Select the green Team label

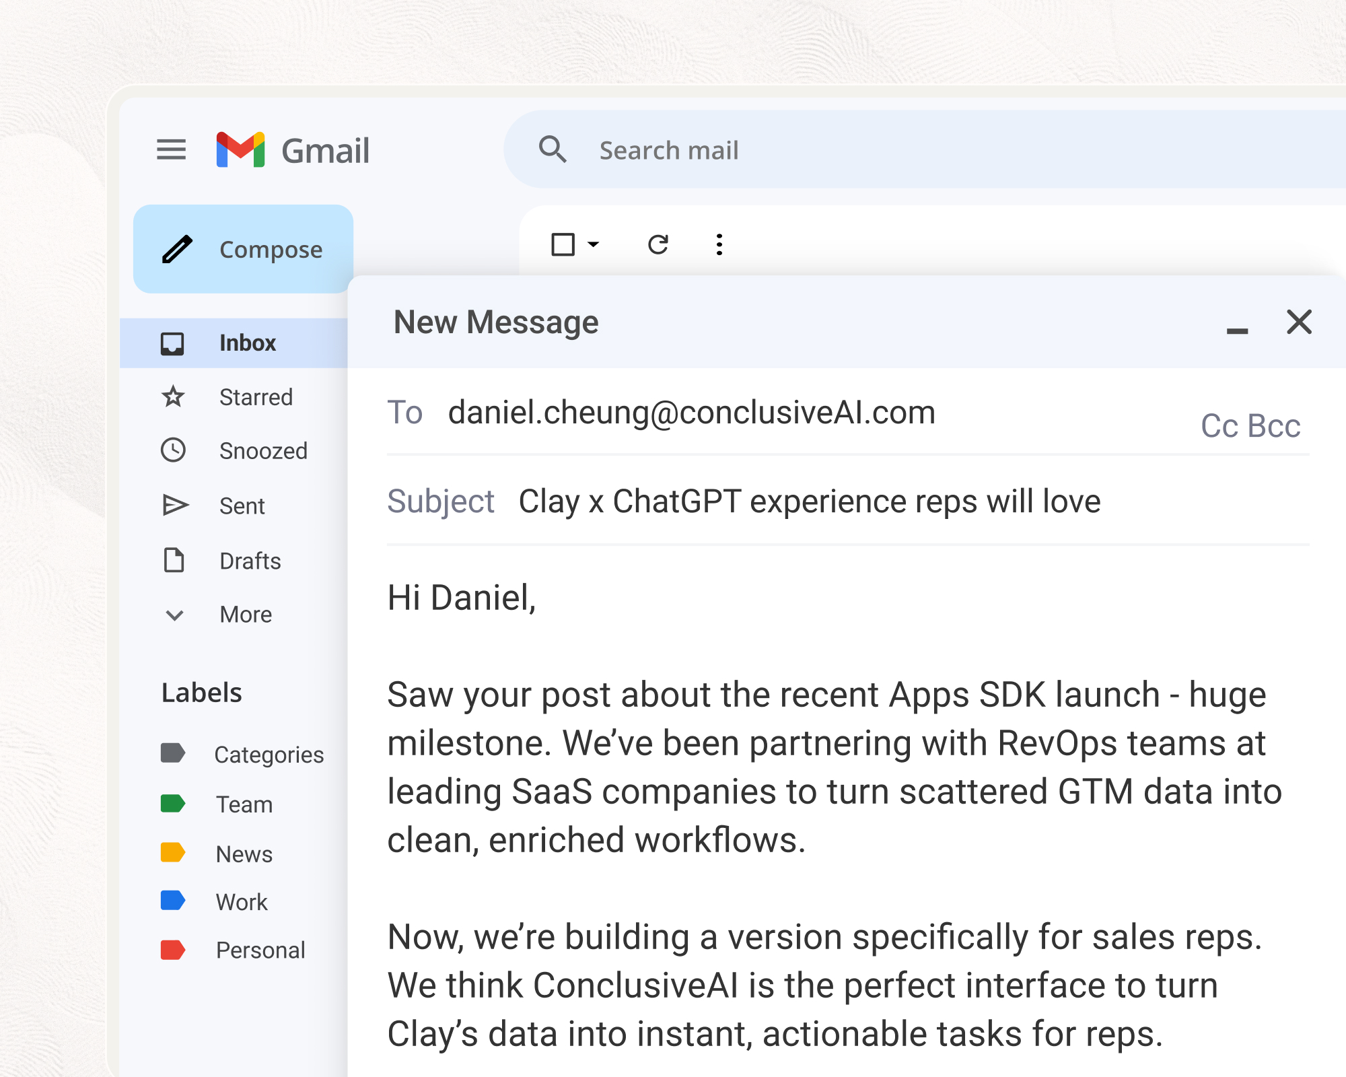[x=244, y=804]
